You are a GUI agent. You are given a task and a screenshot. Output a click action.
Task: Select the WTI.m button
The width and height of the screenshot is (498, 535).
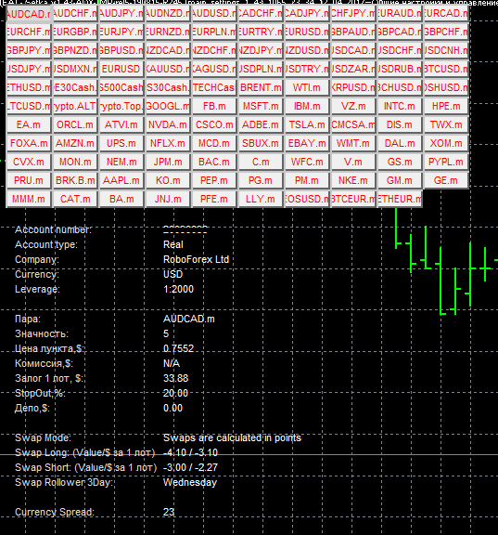(307, 87)
